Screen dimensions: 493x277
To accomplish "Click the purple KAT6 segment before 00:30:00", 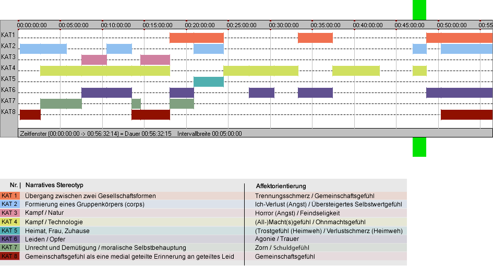I will click(x=261, y=93).
